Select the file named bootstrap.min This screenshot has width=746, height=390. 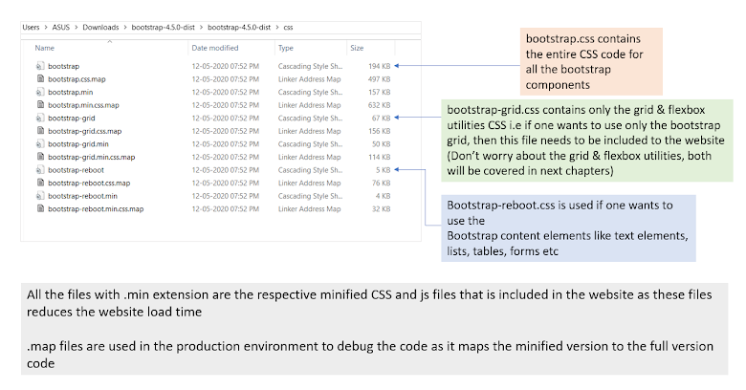click(71, 92)
